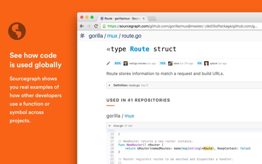Click the 'Route stores information' description text

point(165,74)
